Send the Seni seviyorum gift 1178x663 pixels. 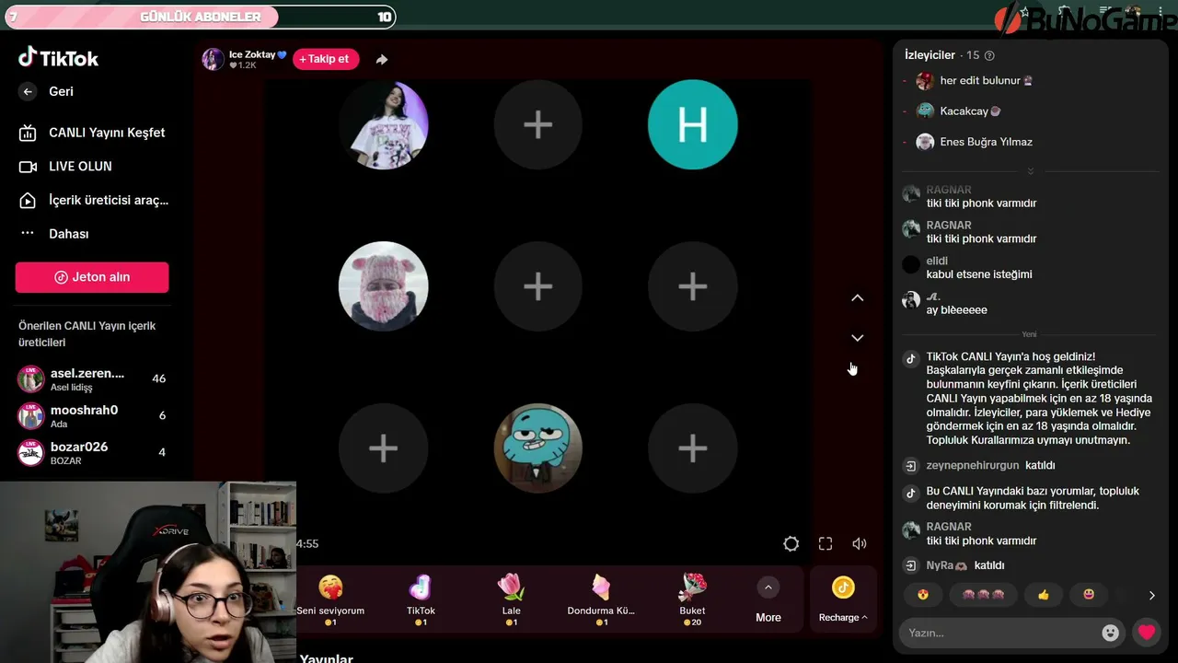(x=330, y=599)
